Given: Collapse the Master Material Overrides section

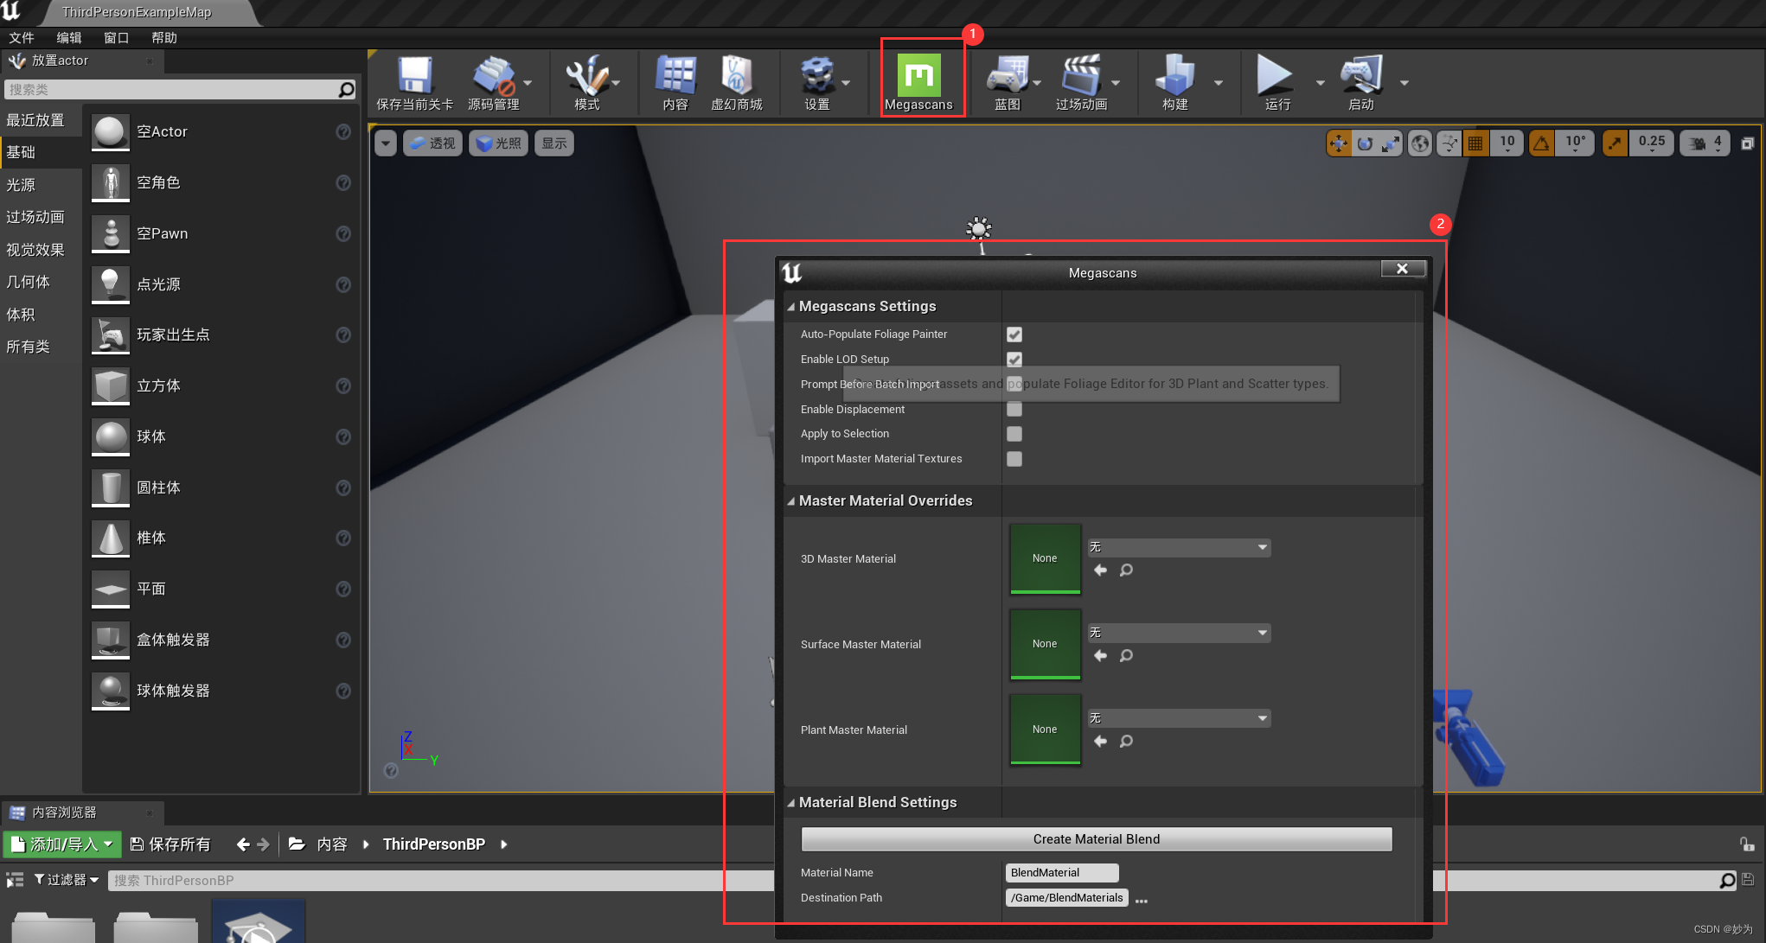Looking at the screenshot, I should [790, 501].
